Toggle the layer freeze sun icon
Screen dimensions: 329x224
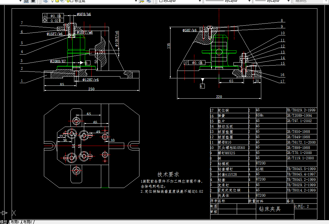57,1
